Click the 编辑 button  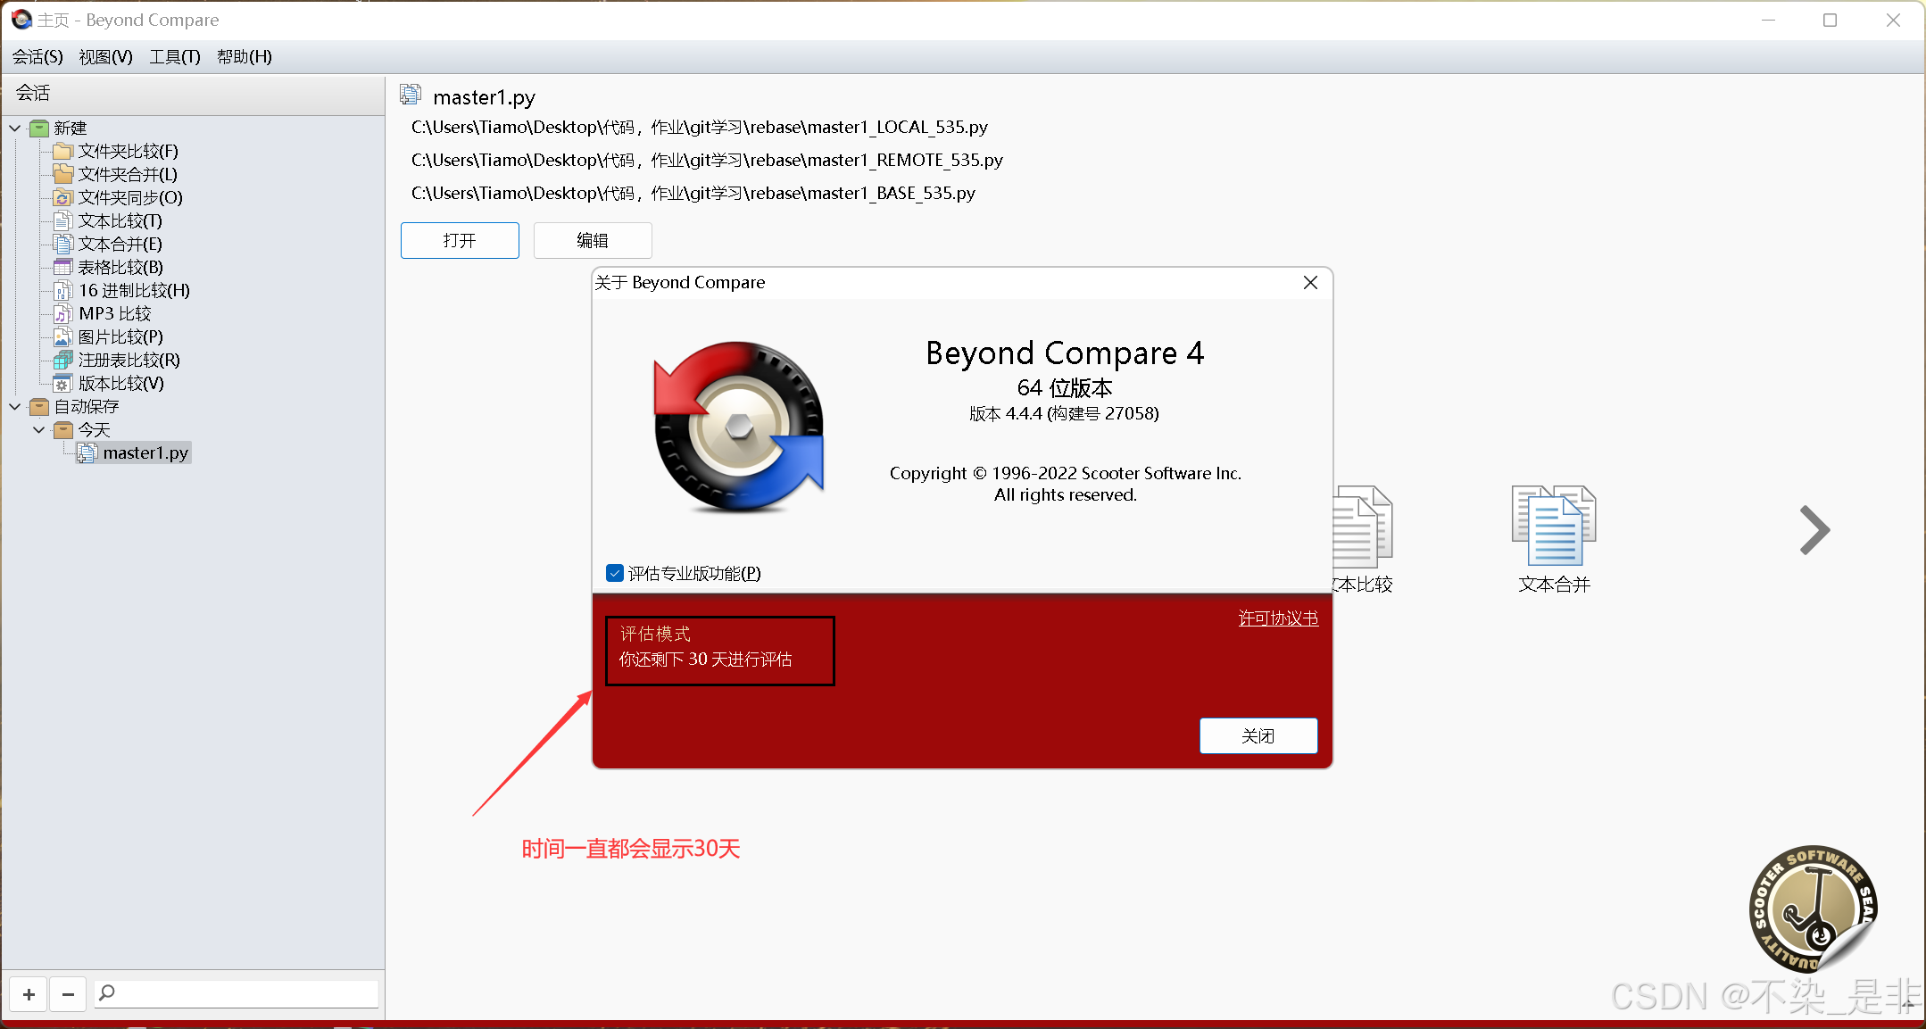coord(593,240)
